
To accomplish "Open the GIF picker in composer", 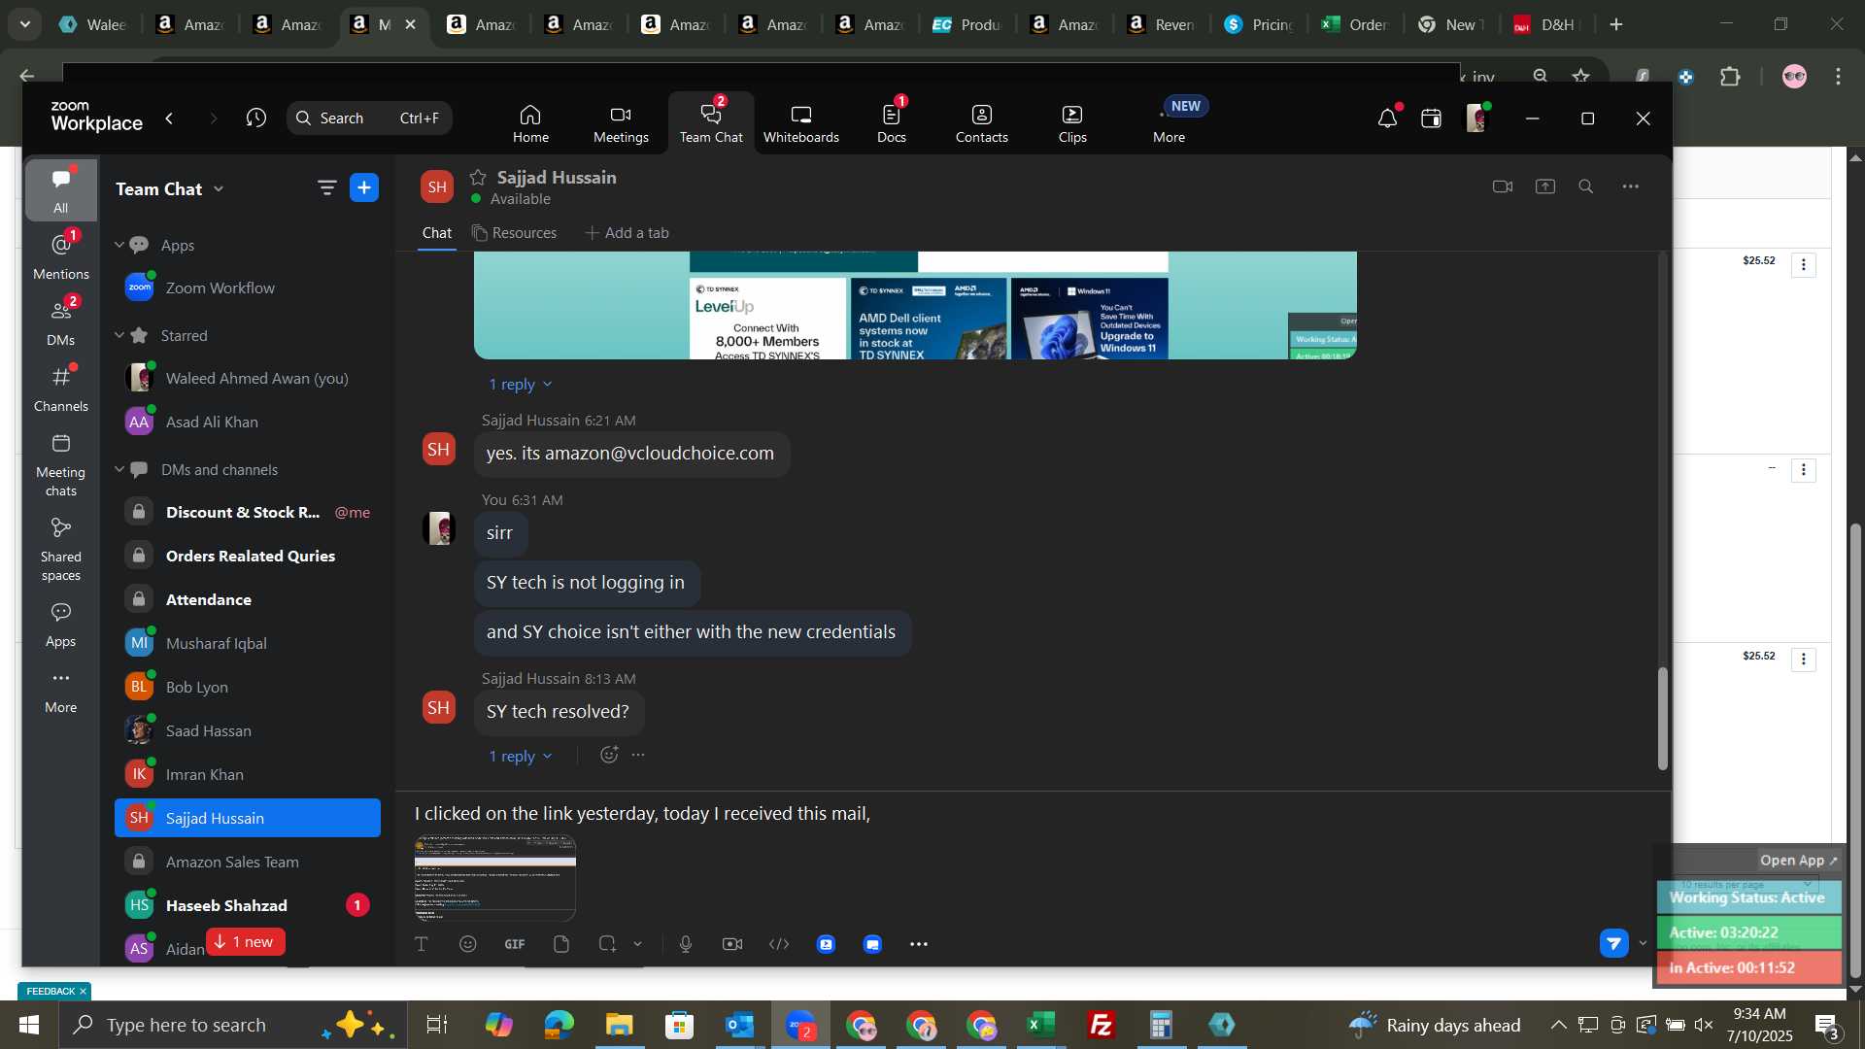I will coord(515,944).
